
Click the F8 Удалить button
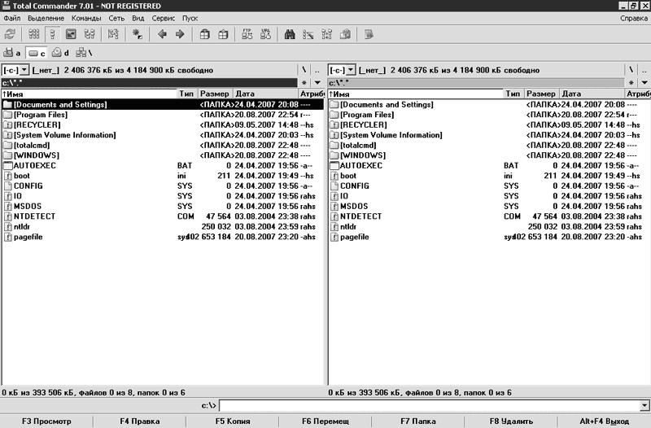point(511,421)
